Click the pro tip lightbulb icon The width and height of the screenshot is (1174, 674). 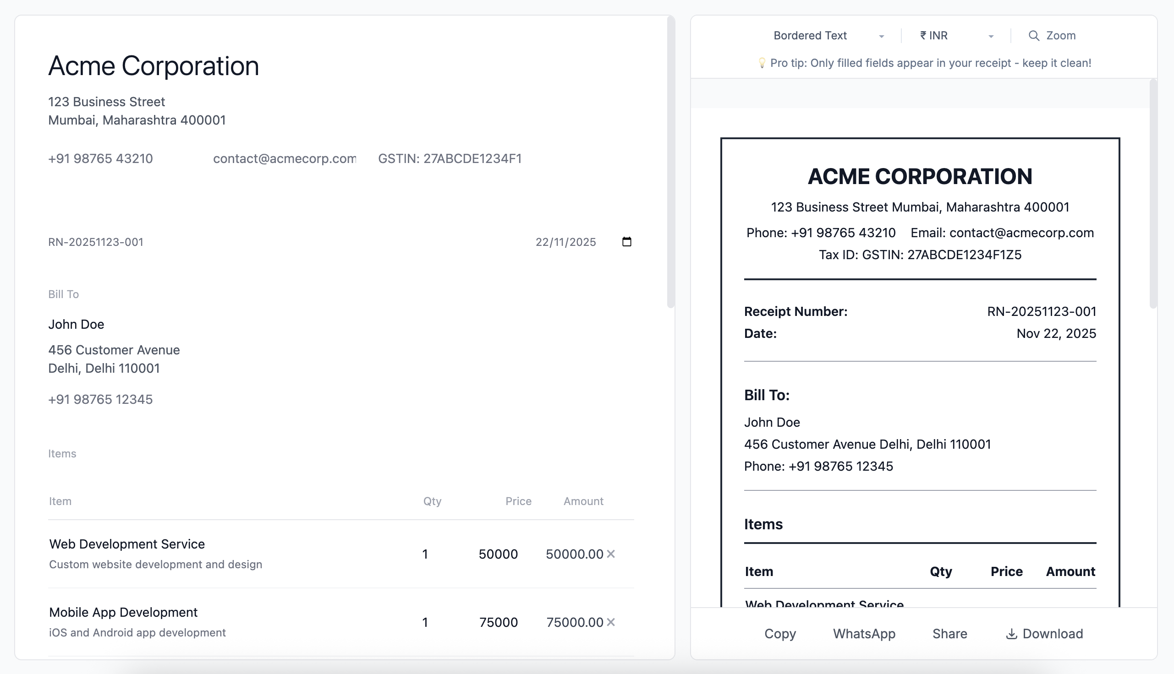(762, 62)
